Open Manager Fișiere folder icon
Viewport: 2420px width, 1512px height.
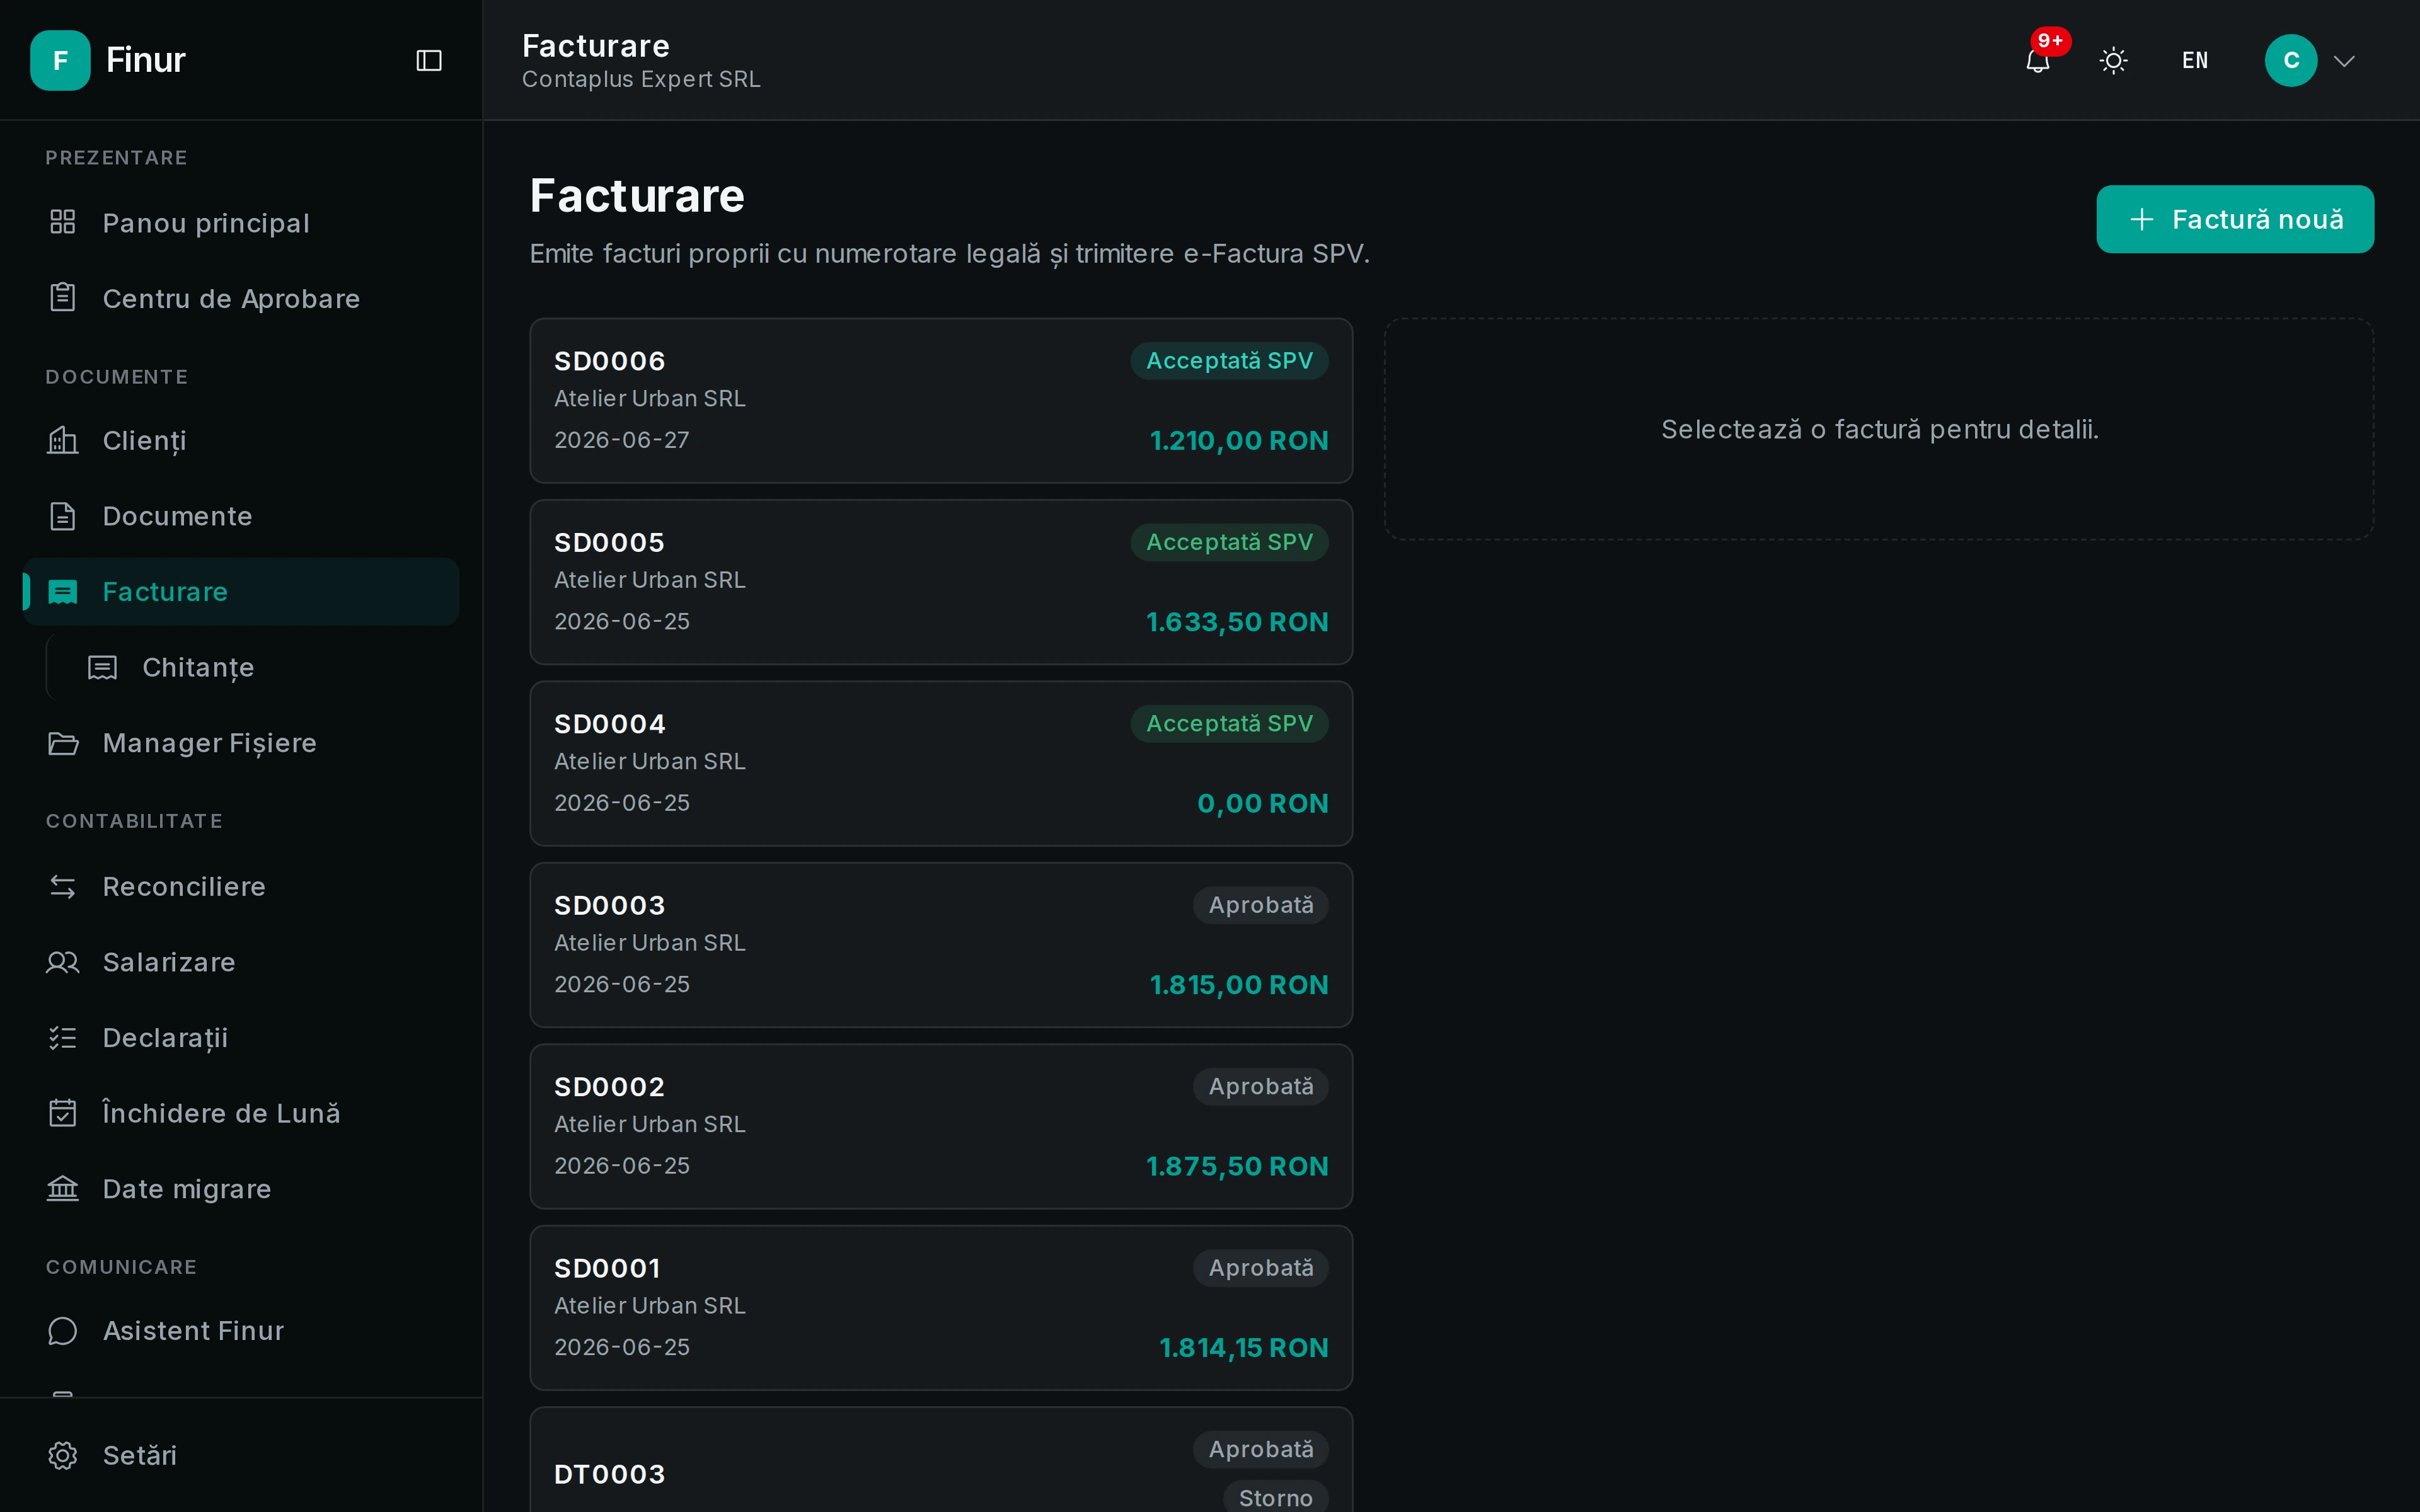point(63,743)
